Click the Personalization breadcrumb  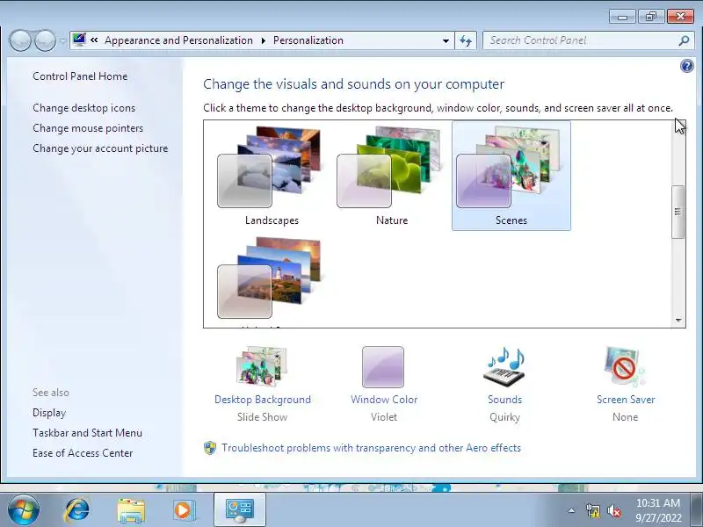click(308, 40)
